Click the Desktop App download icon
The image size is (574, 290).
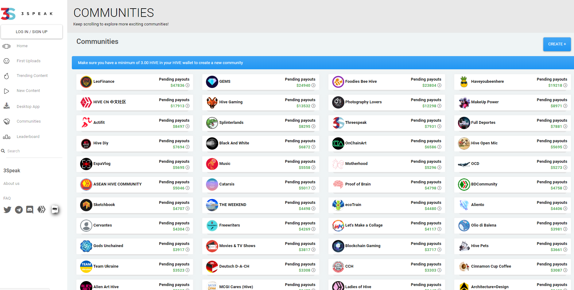pyautogui.click(x=6, y=106)
